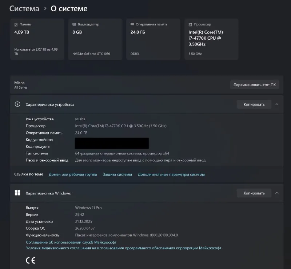This screenshot has height=269, width=291.
Task: Click the Тип системы label
Action: (x=37, y=153)
